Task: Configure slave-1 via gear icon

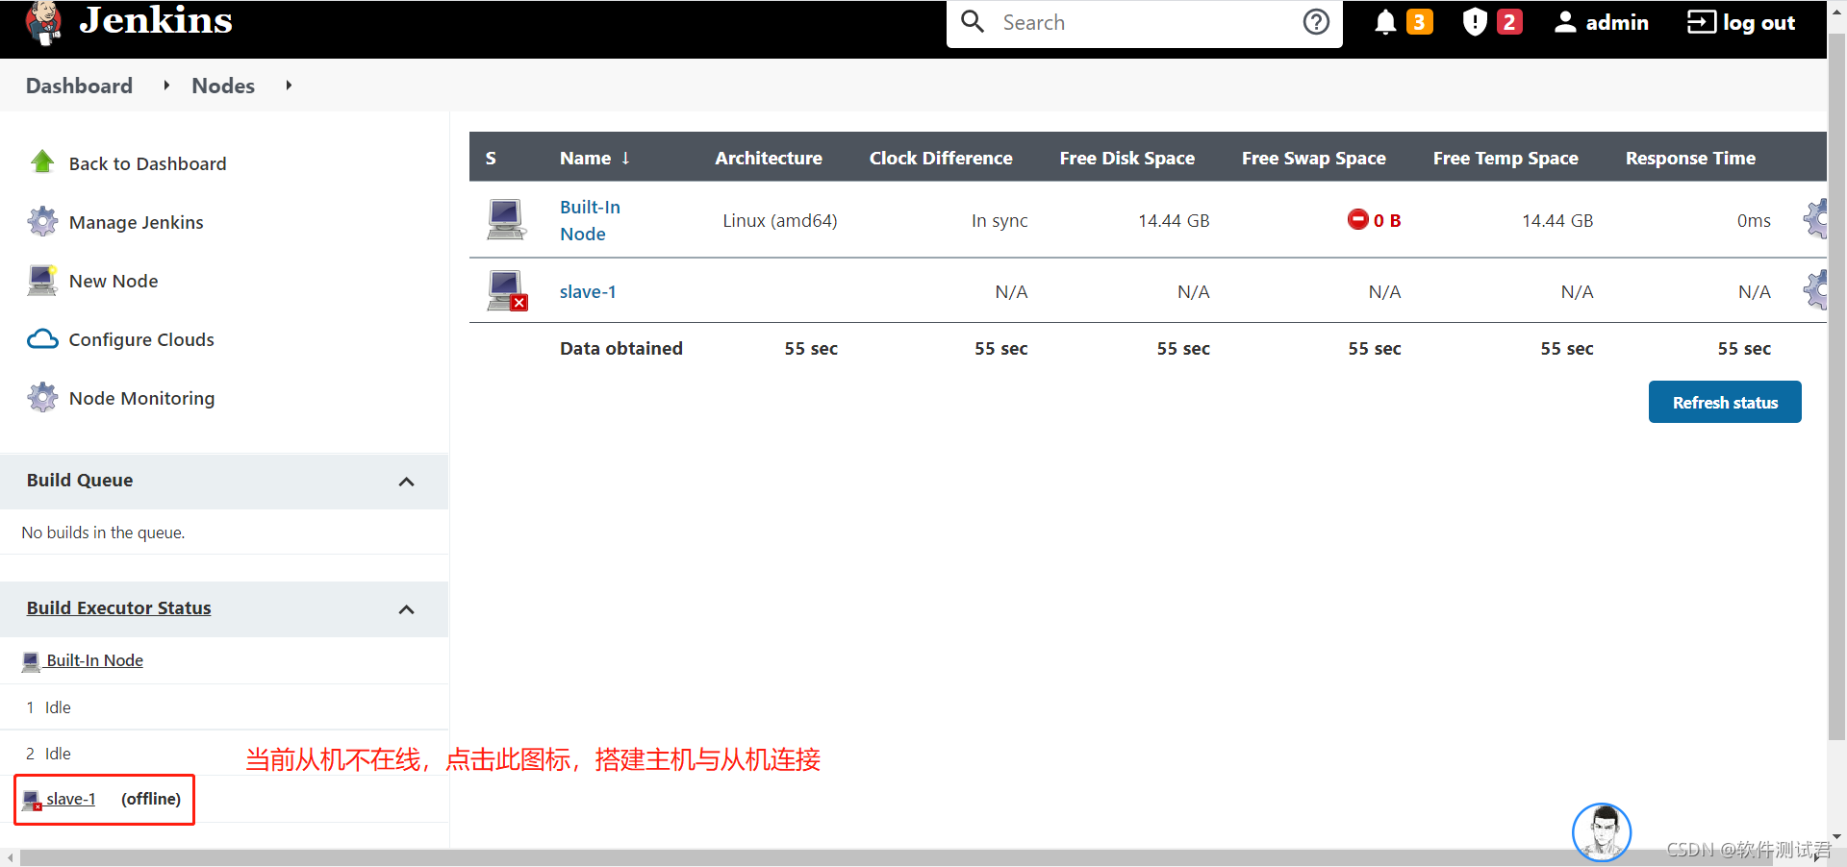Action: pyautogui.click(x=1816, y=290)
